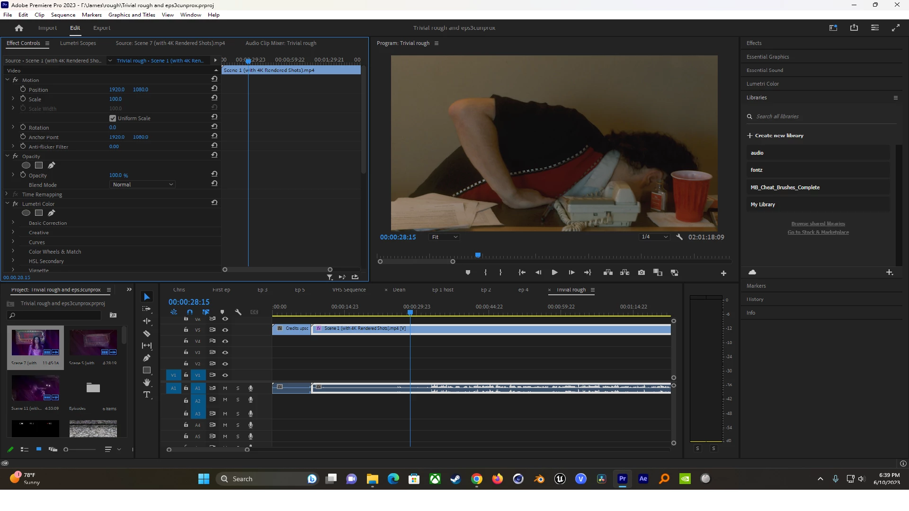Open Program monitor wrench settings
The height and width of the screenshot is (511, 909).
pos(679,237)
